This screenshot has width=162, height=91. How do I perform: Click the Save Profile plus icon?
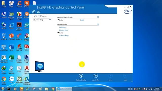click(x=96, y=76)
